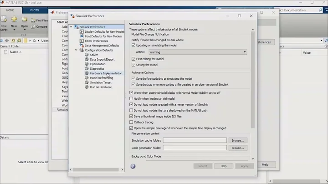
Task: Click the Editor Preferences icon
Action: (82, 41)
